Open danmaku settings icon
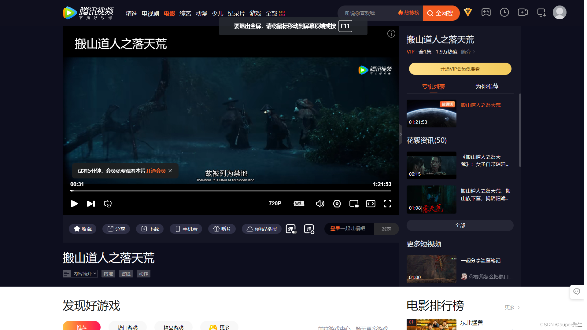 309,229
